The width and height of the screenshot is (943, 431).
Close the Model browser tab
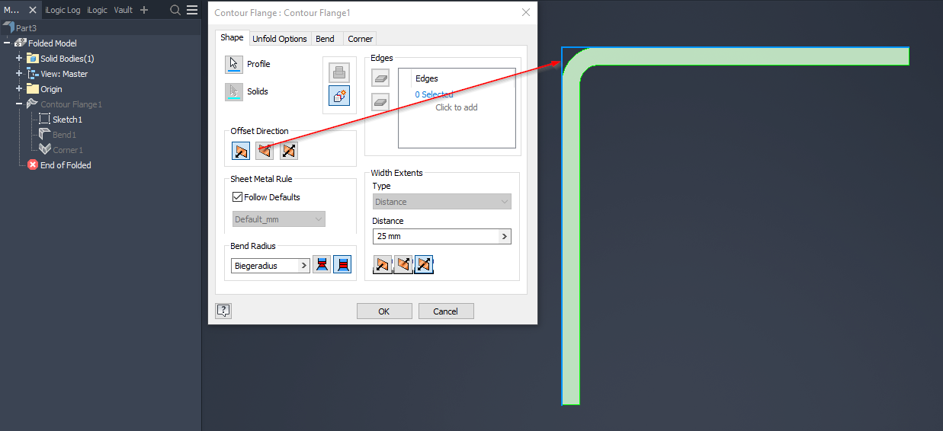click(x=33, y=10)
